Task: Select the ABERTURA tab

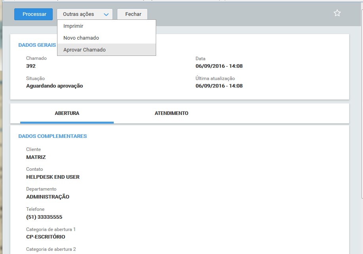Action: 67,113
